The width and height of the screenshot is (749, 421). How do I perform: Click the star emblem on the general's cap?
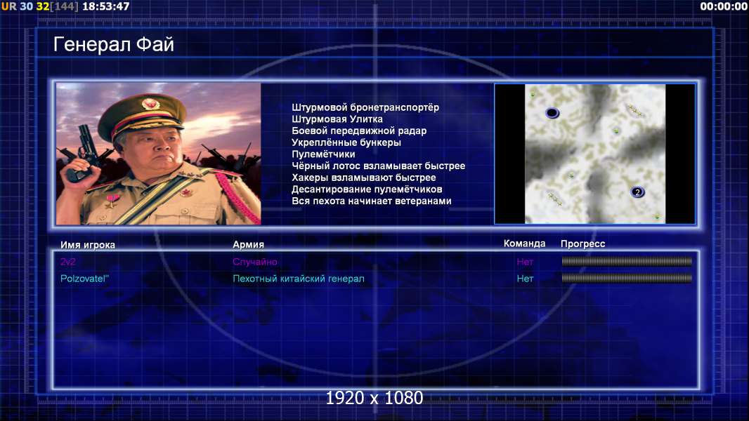(150, 103)
